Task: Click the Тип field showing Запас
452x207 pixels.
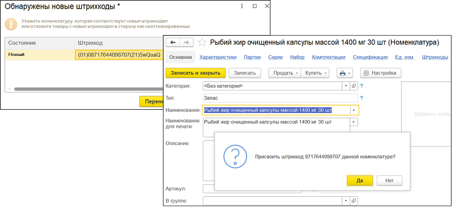Action: point(280,98)
